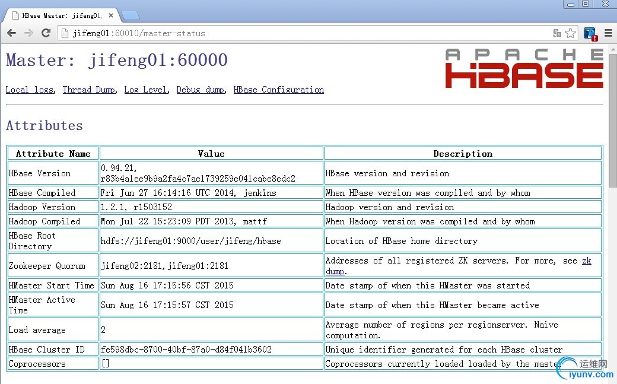The width and height of the screenshot is (617, 384).
Task: Click the Hadoop Compiled row label
Action: (x=44, y=221)
